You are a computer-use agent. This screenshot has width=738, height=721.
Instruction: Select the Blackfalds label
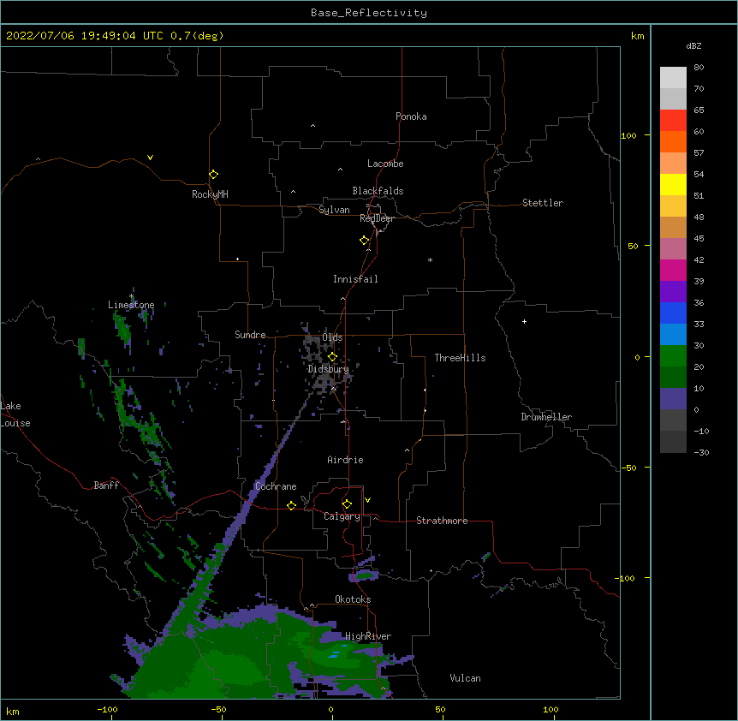pyautogui.click(x=378, y=191)
